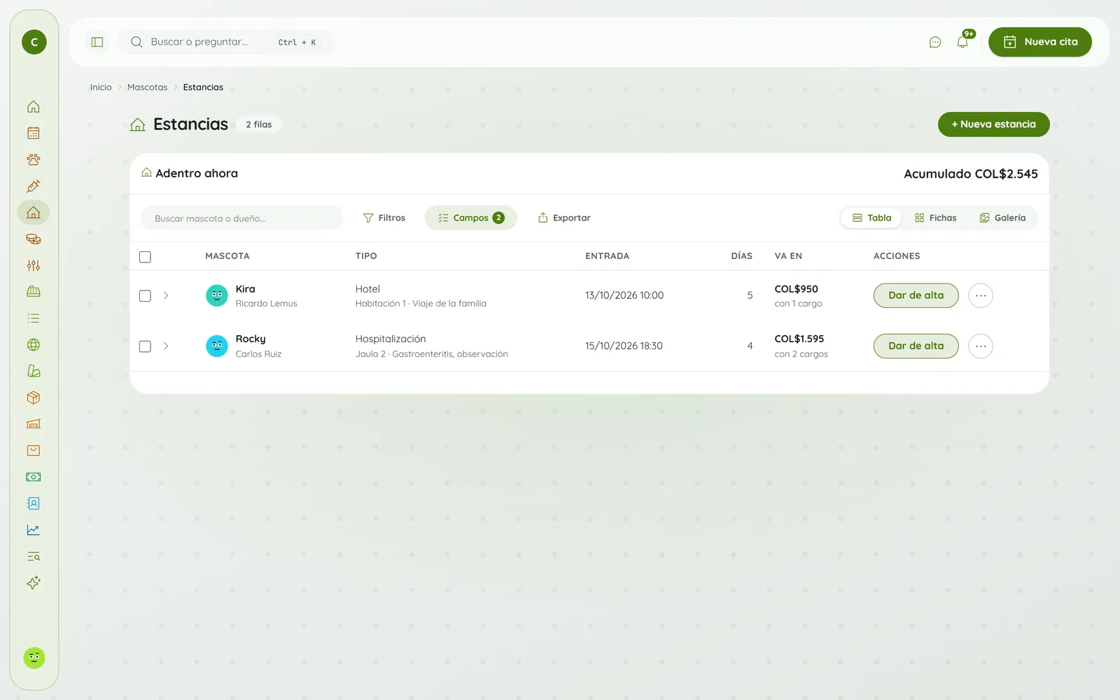Open the line chart reports icon
Viewport: 1120px width, 700px height.
(x=34, y=530)
